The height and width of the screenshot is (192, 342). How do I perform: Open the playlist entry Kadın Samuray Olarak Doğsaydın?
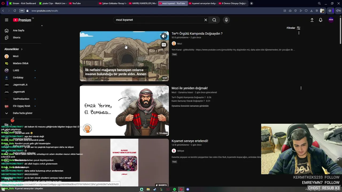(x=191, y=101)
